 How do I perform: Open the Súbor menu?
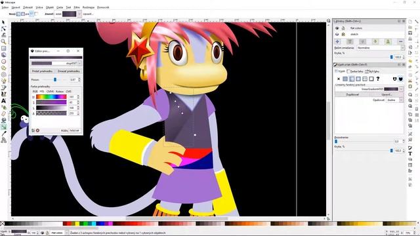[x=5, y=7]
